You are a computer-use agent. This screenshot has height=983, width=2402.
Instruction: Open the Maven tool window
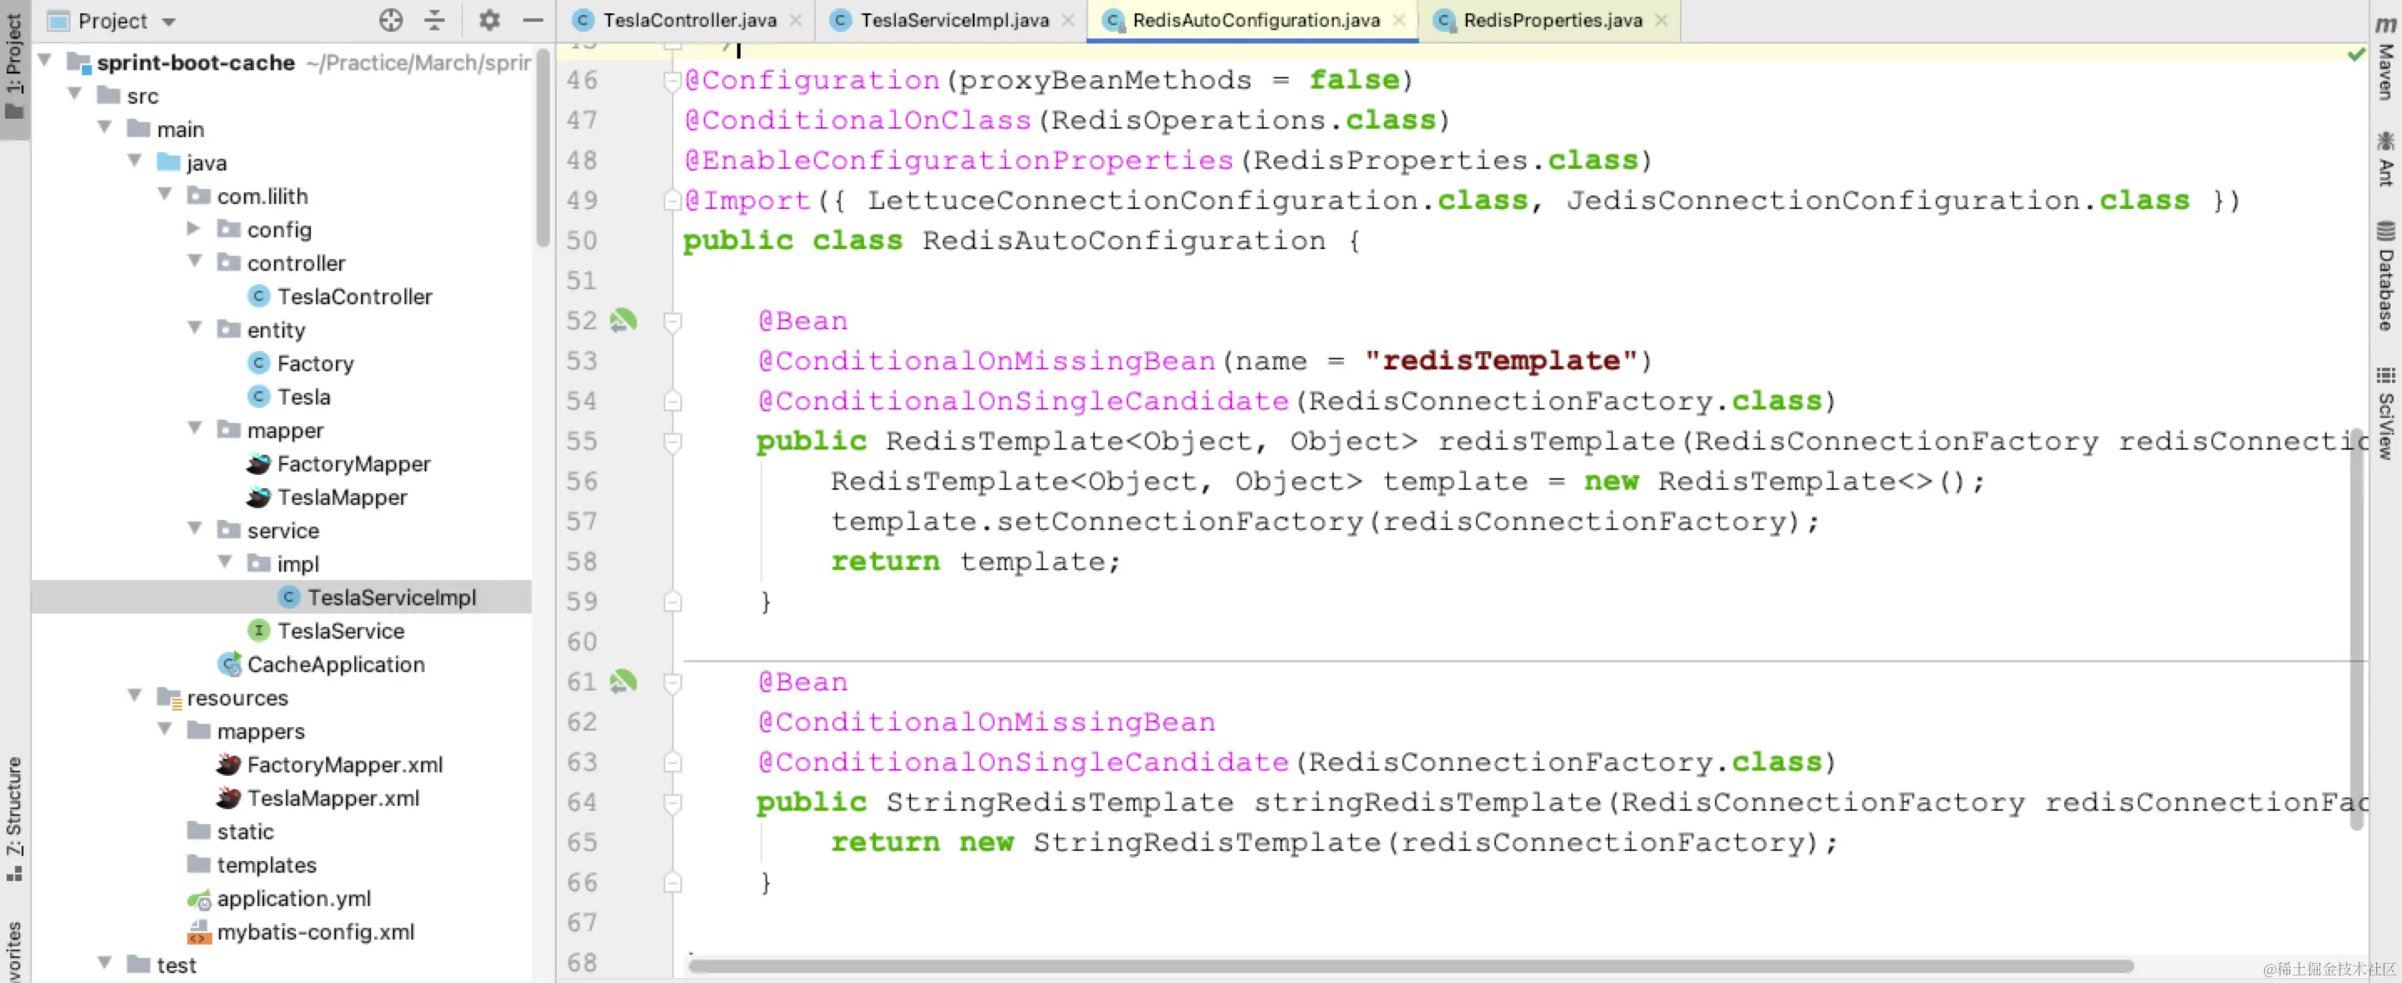[x=2385, y=56]
